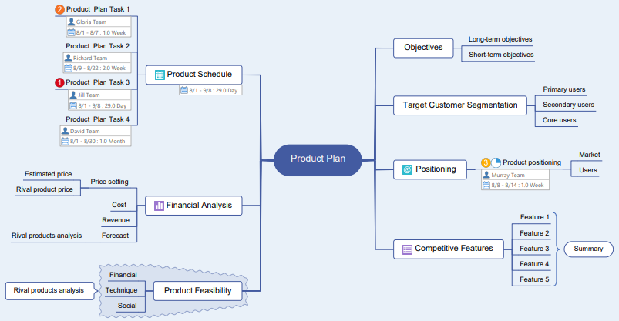Viewport: 619px width, 321px height.
Task: Click the orange priority 2 marker on Task 1
Action: click(x=60, y=10)
